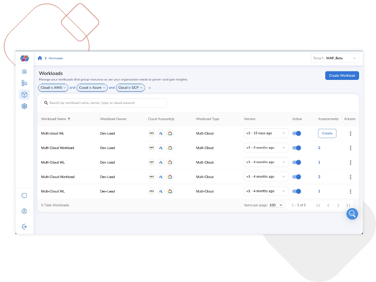Expand the v1 - 16 days ago version dropdown
This screenshot has width=376, height=282.
266,133
